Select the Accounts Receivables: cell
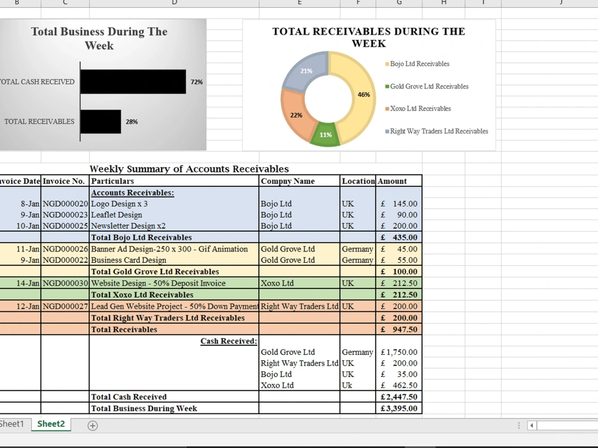The height and width of the screenshot is (448, 598). 174,193
